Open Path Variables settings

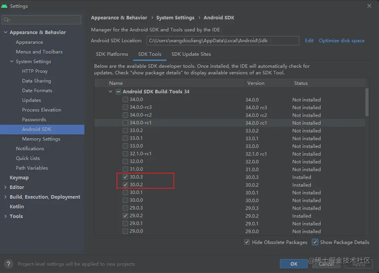[32, 168]
